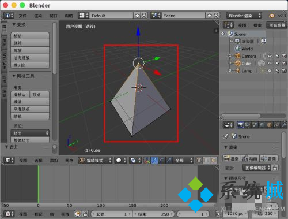Click the 推/拉 (Push/Pull) button
Image resolution: width=288 pixels, height=219 pixels.
click(30, 65)
